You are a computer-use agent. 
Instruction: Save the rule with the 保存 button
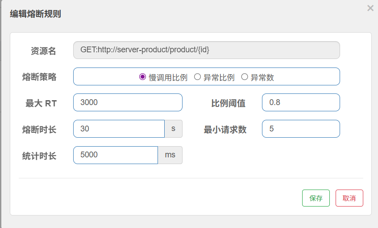316,198
